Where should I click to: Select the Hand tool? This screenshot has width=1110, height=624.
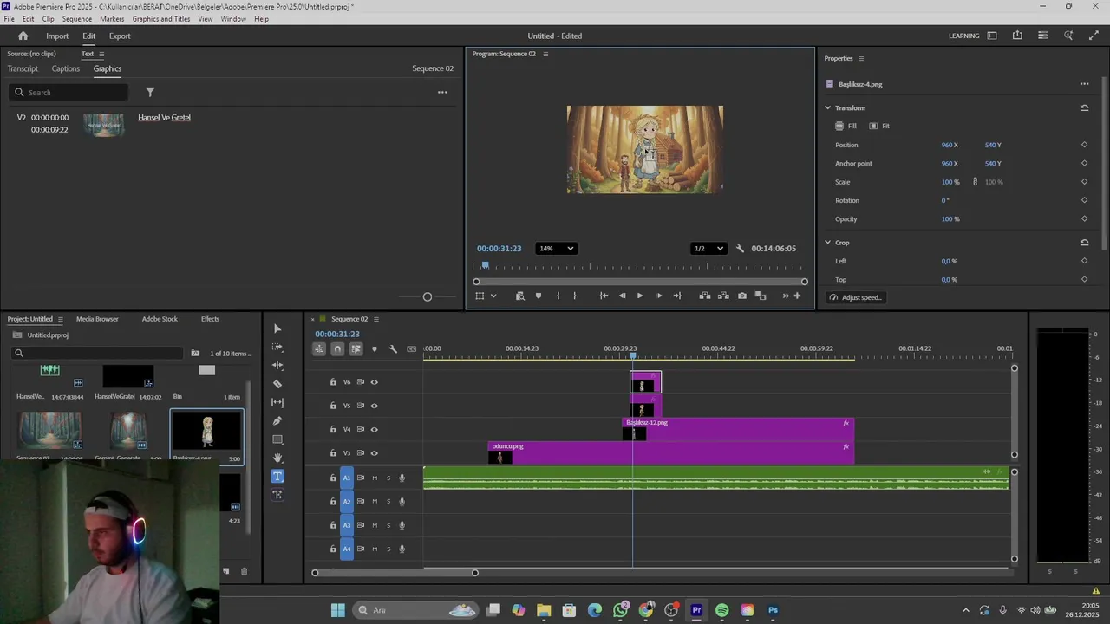coord(277,458)
